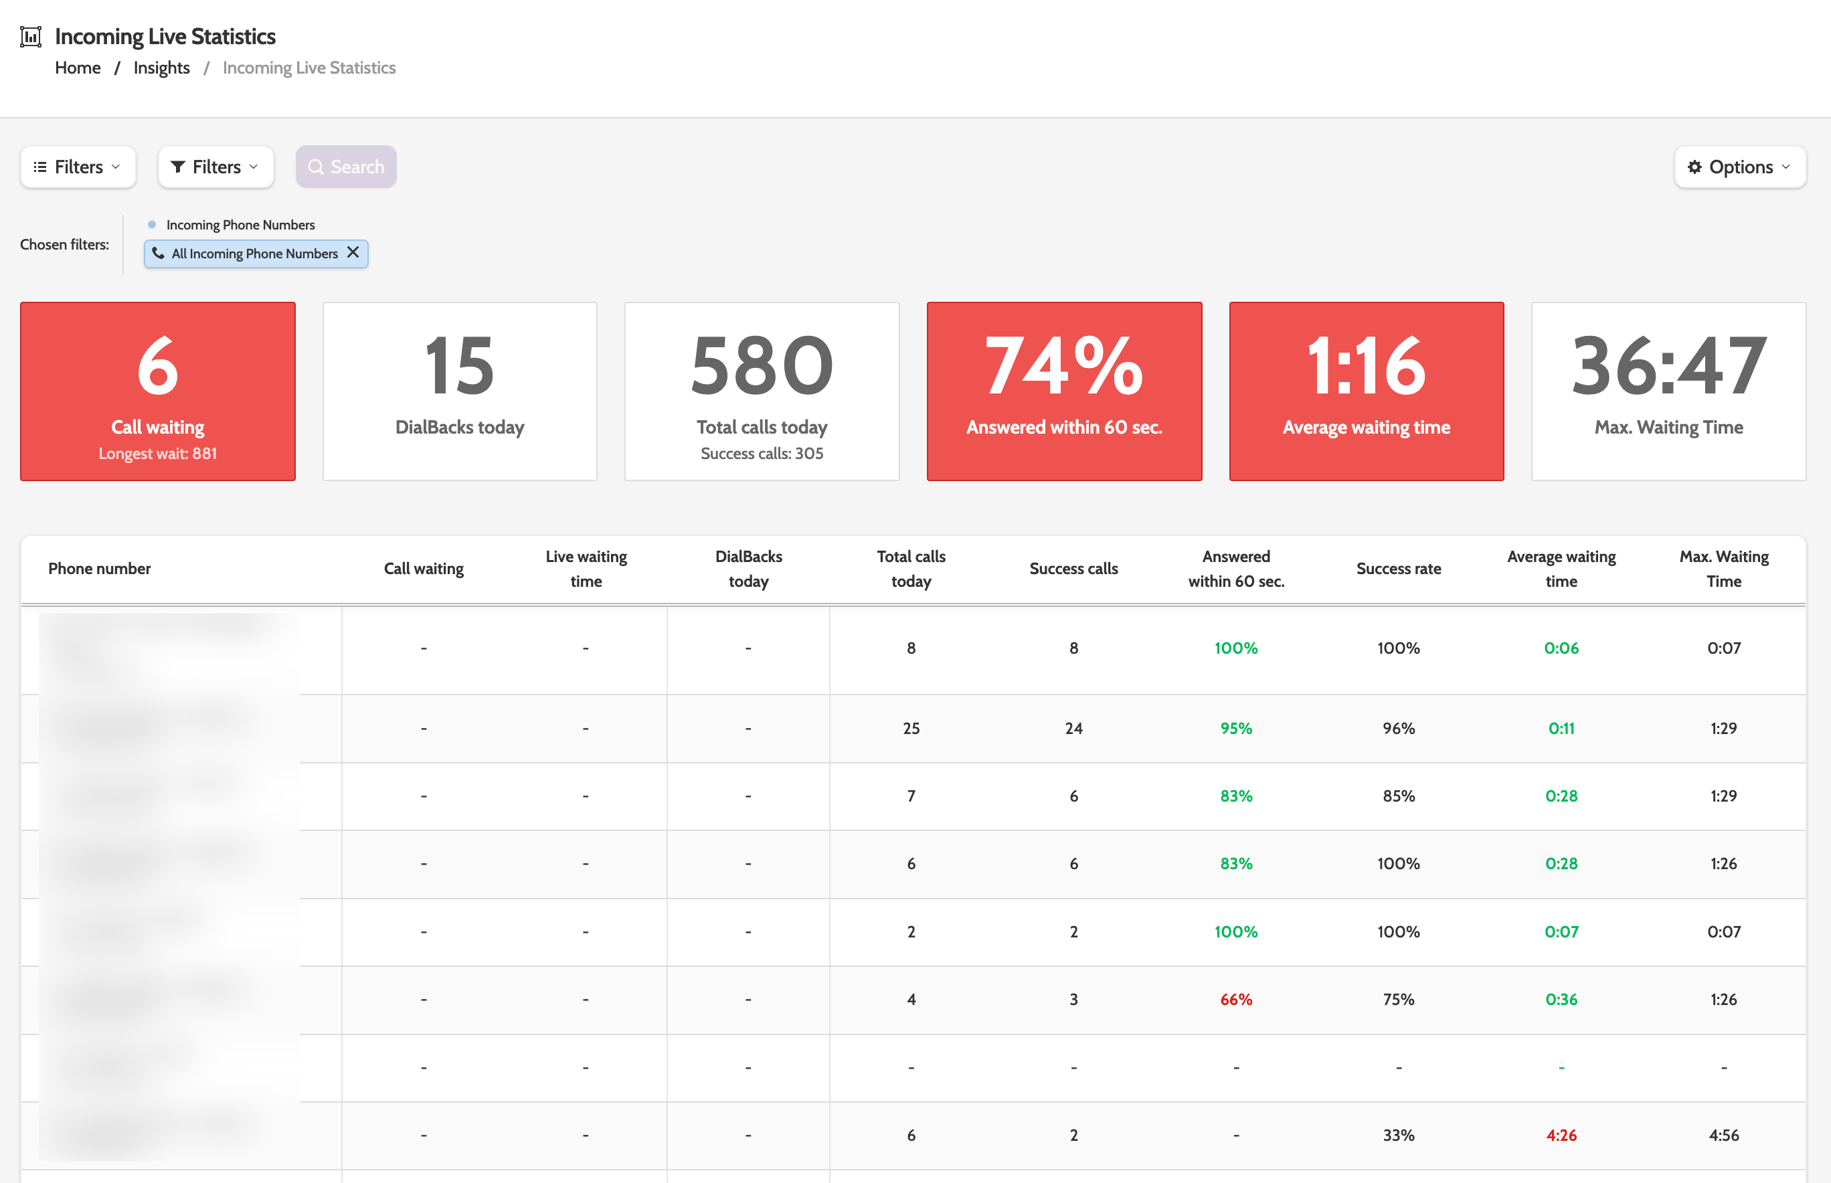
Task: Click the magnifier icon in Search
Action: pyautogui.click(x=315, y=167)
